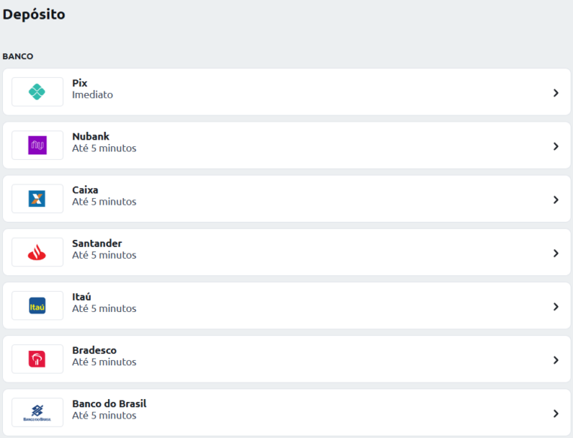The width and height of the screenshot is (573, 438).
Task: Select the Santander bank name label
Action: coord(97,243)
